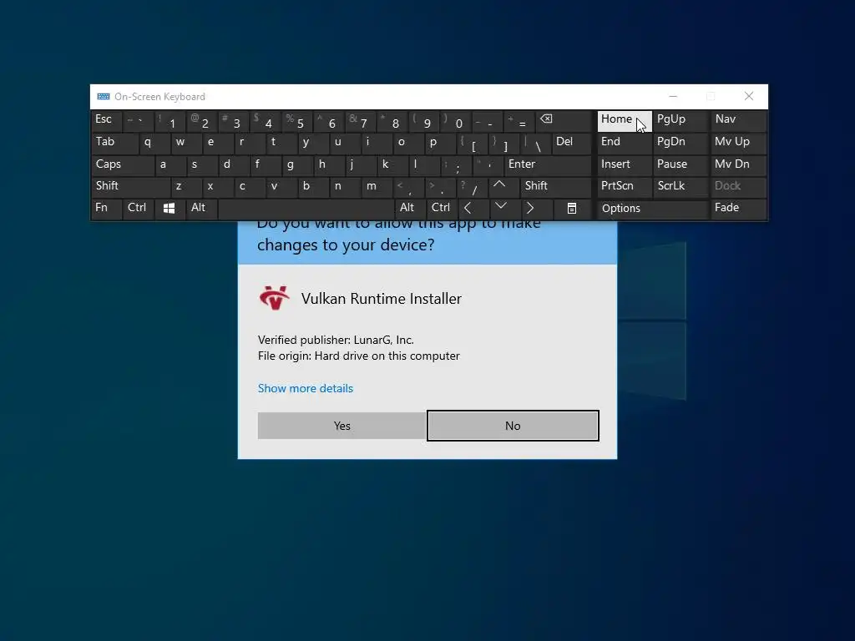Click the m key
The width and height of the screenshot is (855, 641).
pos(377,186)
